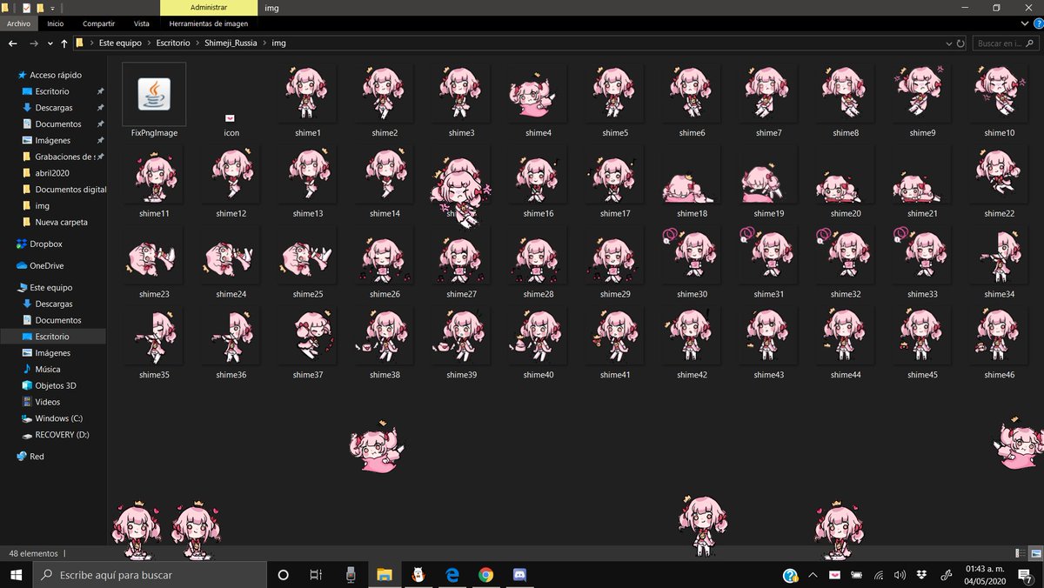Open Cortana circle on taskbar
Screen dimensions: 1044x588
click(283, 575)
